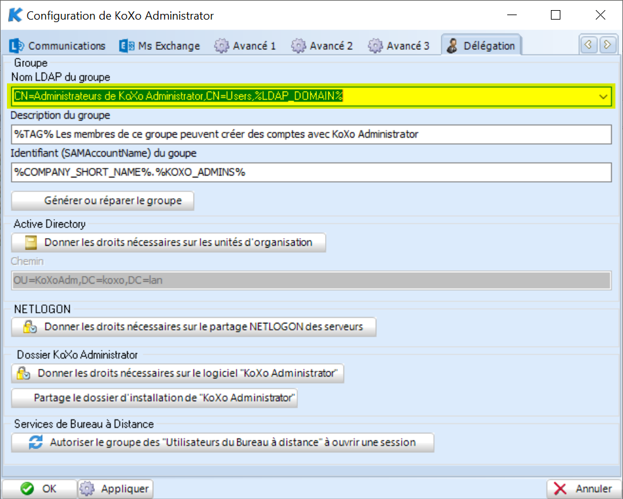Expand the Nom LDAP du groupe dropdown

tap(603, 97)
